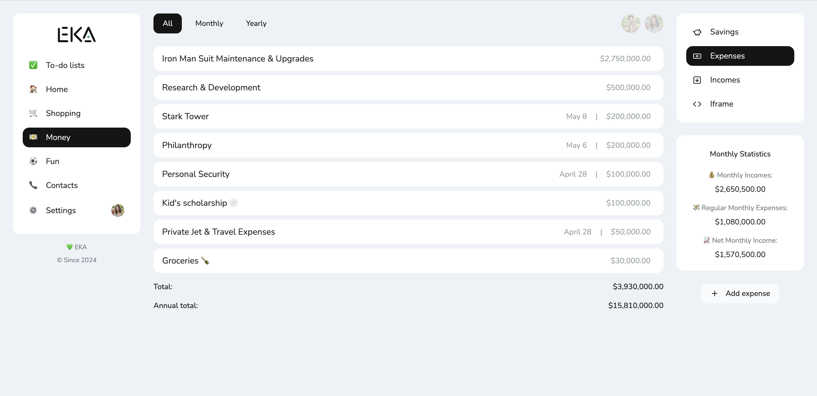Click the Expenses cash icon
This screenshot has width=817, height=396.
697,56
